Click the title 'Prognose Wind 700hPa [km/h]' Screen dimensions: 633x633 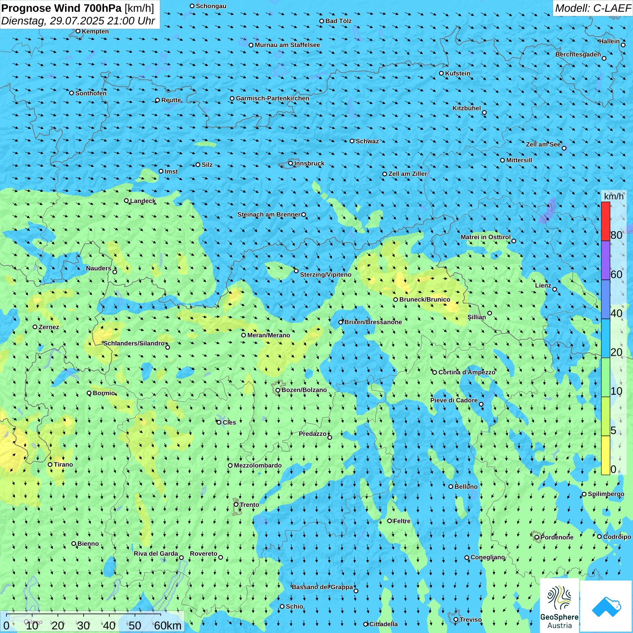78,8
